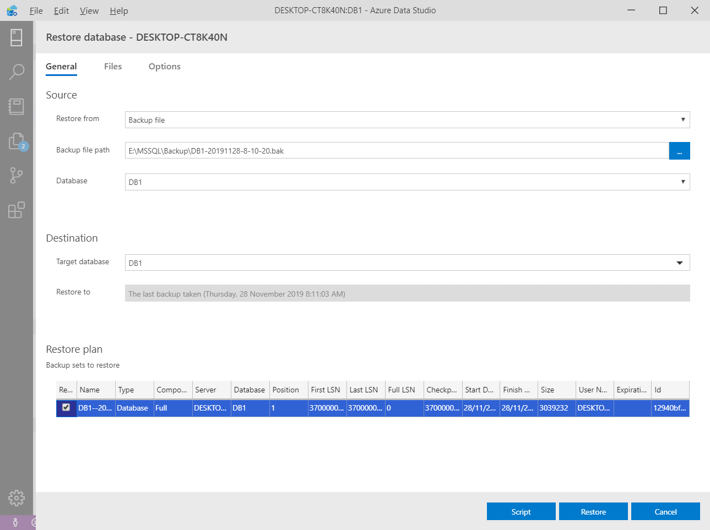This screenshot has height=530, width=710.
Task: Click the Server cell 'DESKTO...' in the row
Action: coord(212,408)
